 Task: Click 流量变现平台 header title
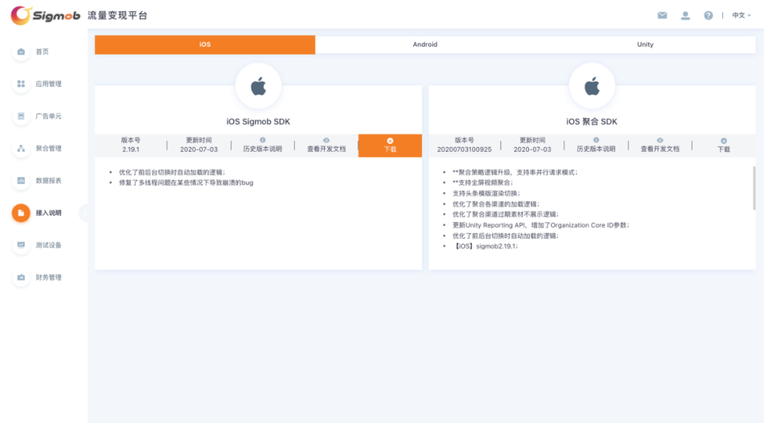point(117,16)
